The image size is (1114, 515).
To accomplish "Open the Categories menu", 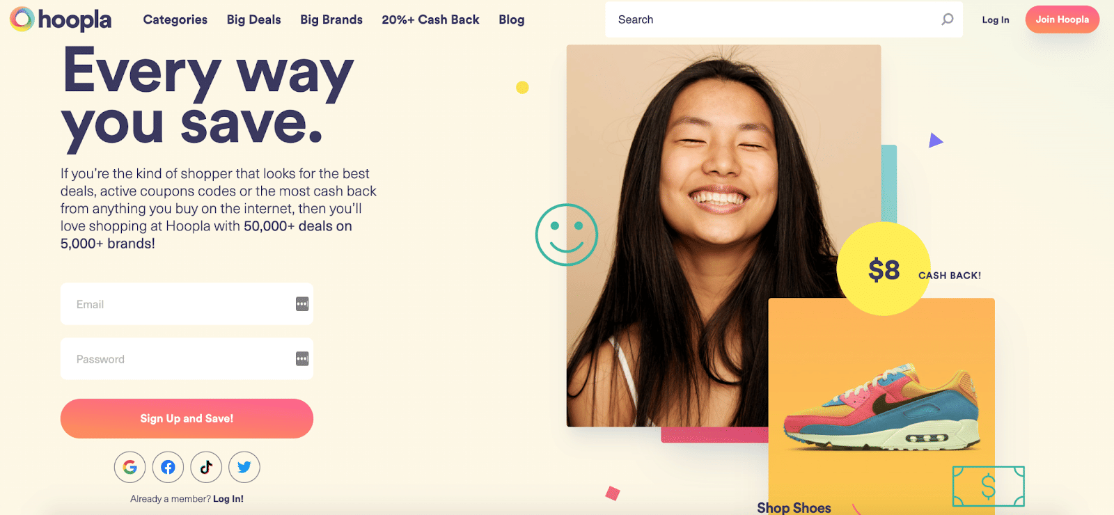I will tap(175, 19).
